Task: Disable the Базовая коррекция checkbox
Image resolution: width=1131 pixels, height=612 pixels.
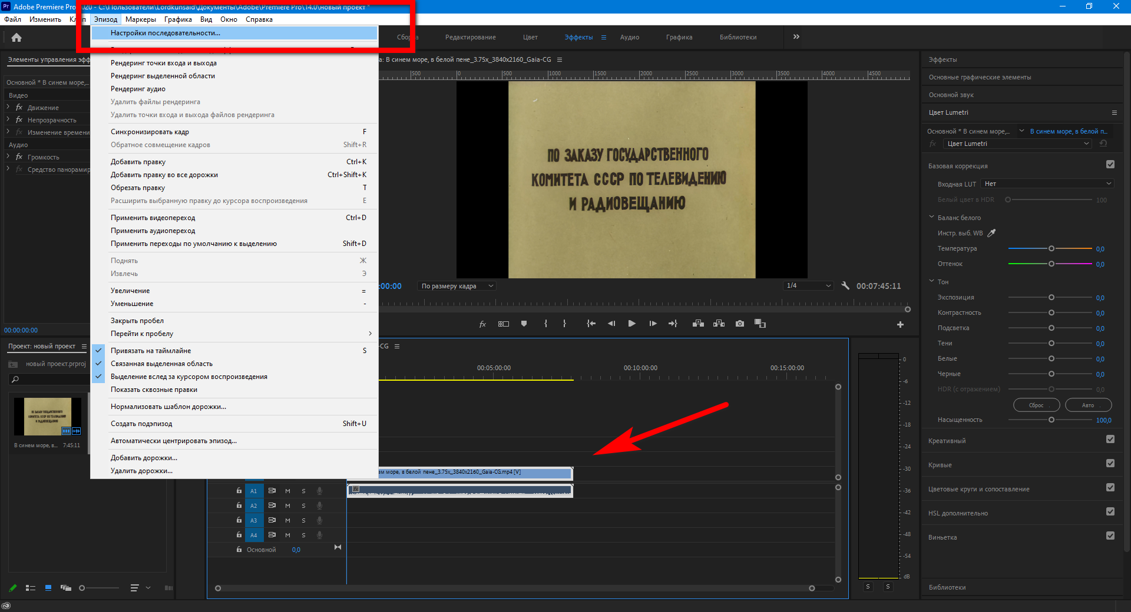Action: [1110, 165]
